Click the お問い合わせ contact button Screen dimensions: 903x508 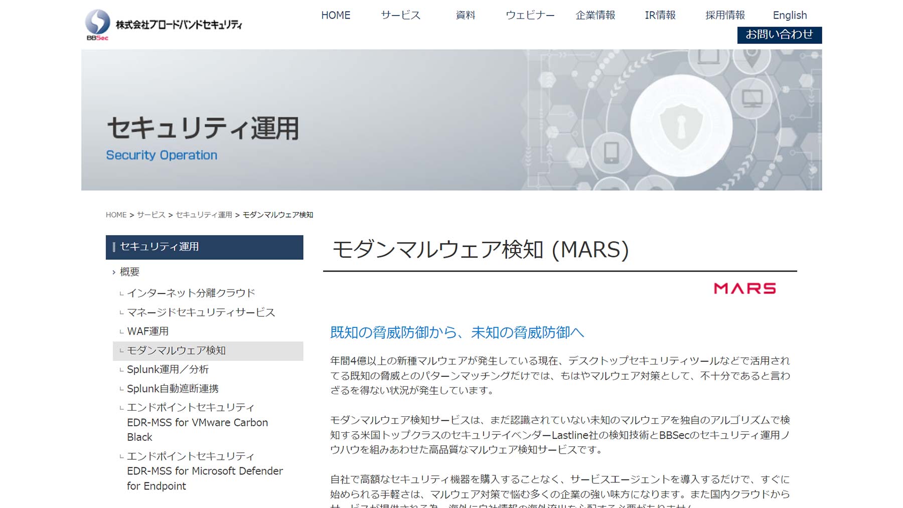(779, 35)
